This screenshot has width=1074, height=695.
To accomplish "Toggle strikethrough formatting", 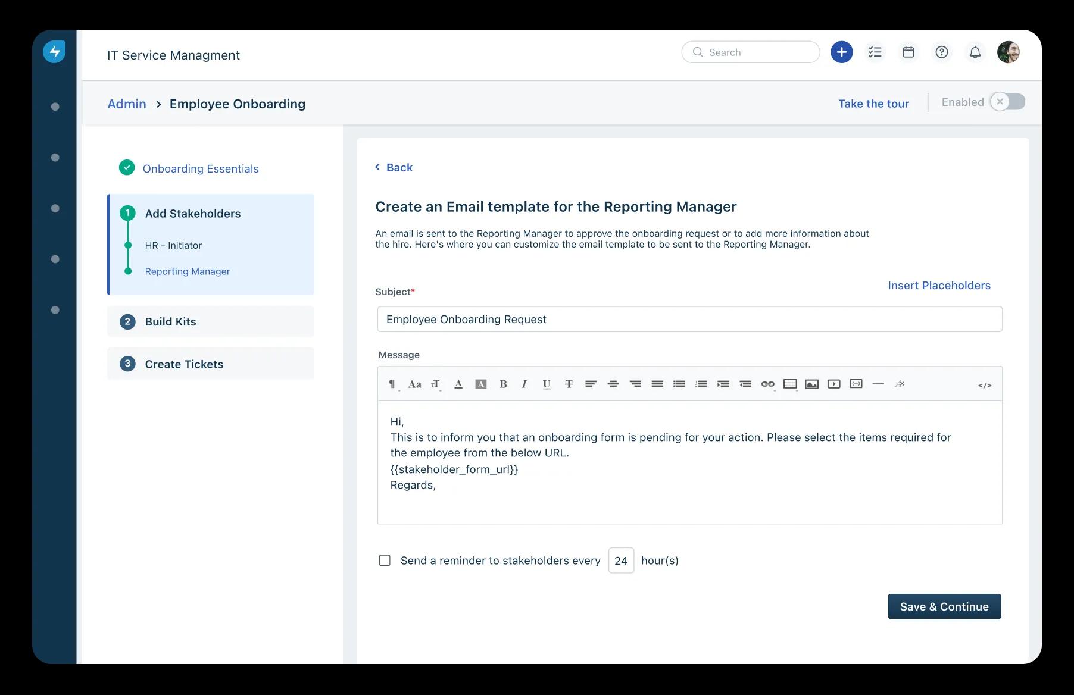I will click(x=569, y=384).
